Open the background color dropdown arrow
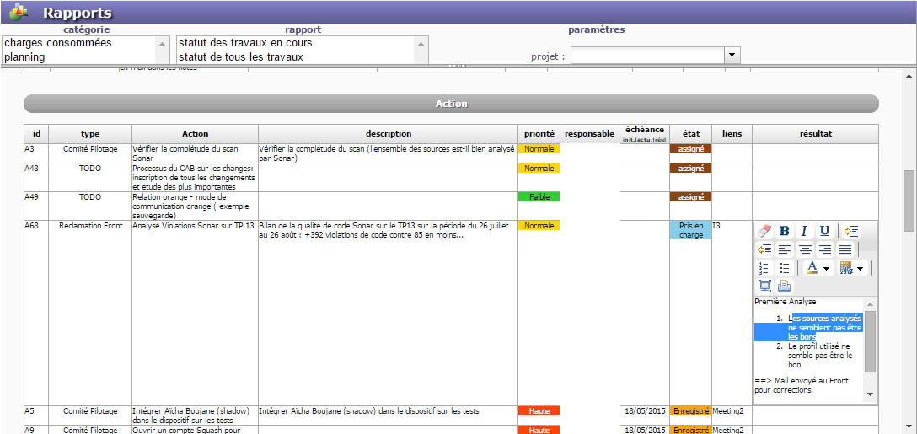The height and width of the screenshot is (434, 917). coord(860,269)
